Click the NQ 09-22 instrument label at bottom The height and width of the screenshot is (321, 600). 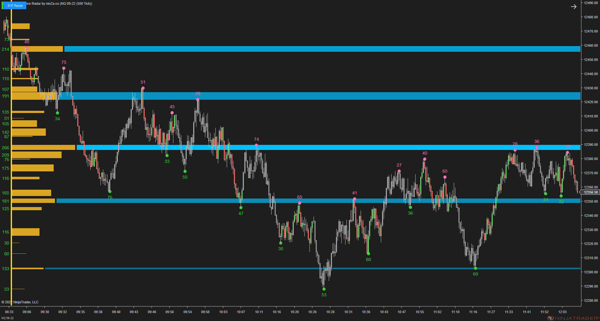pos(8,318)
